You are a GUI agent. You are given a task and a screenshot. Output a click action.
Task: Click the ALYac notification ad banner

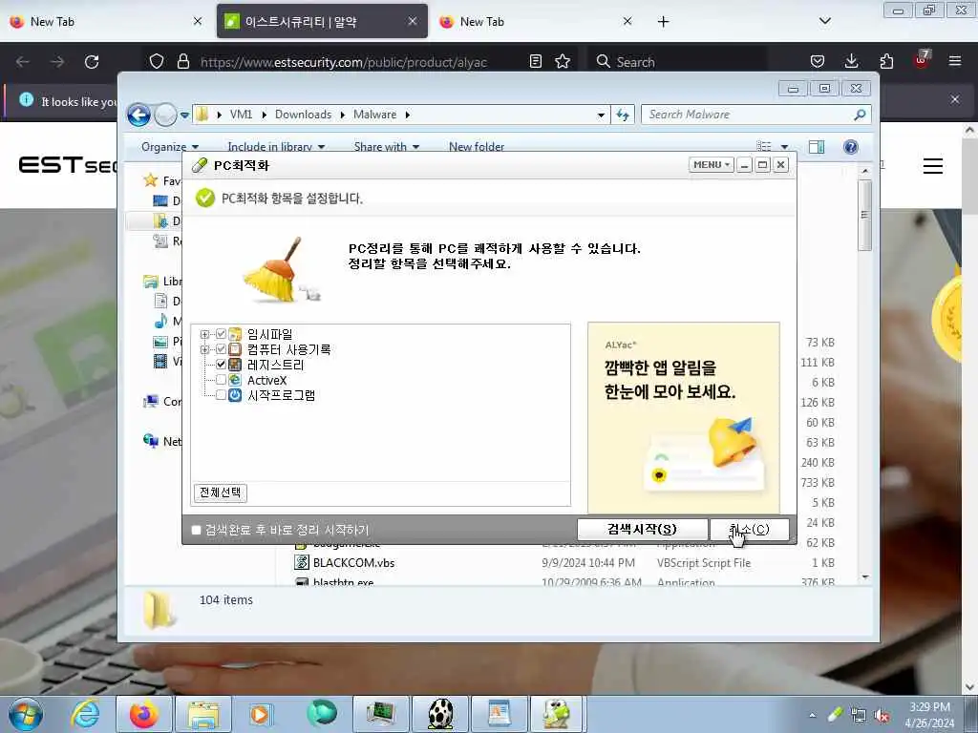coord(684,418)
